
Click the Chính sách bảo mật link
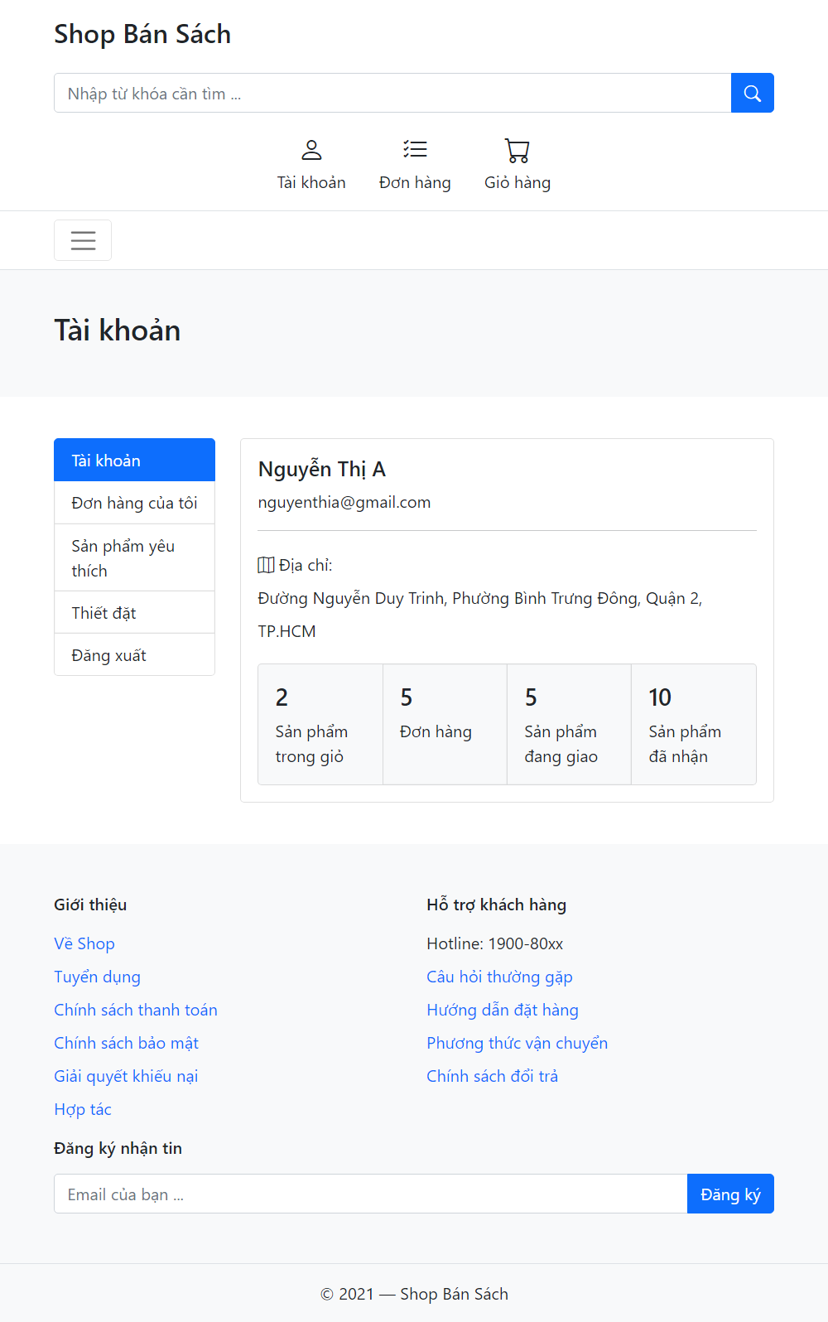click(x=126, y=1042)
